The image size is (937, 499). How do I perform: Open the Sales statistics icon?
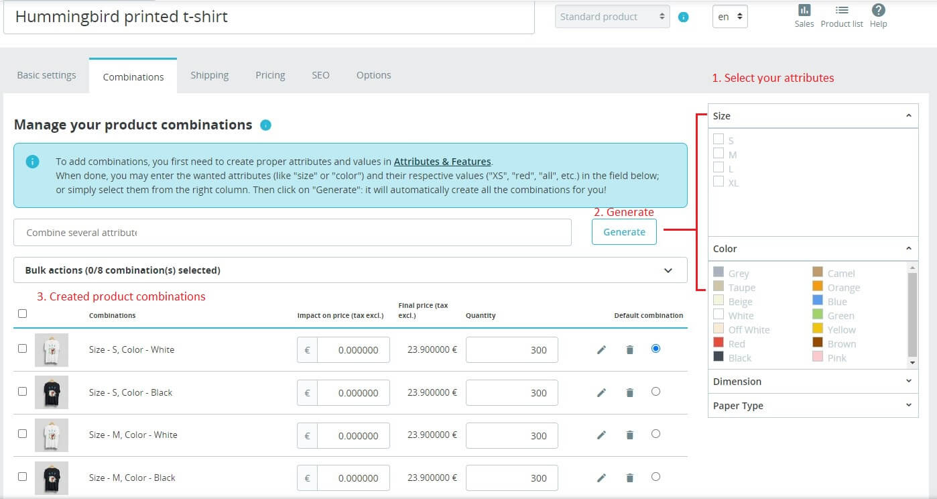804,11
